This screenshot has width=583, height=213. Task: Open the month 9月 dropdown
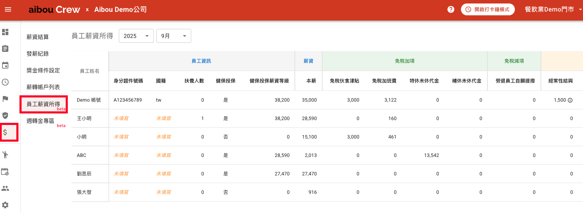click(x=174, y=36)
